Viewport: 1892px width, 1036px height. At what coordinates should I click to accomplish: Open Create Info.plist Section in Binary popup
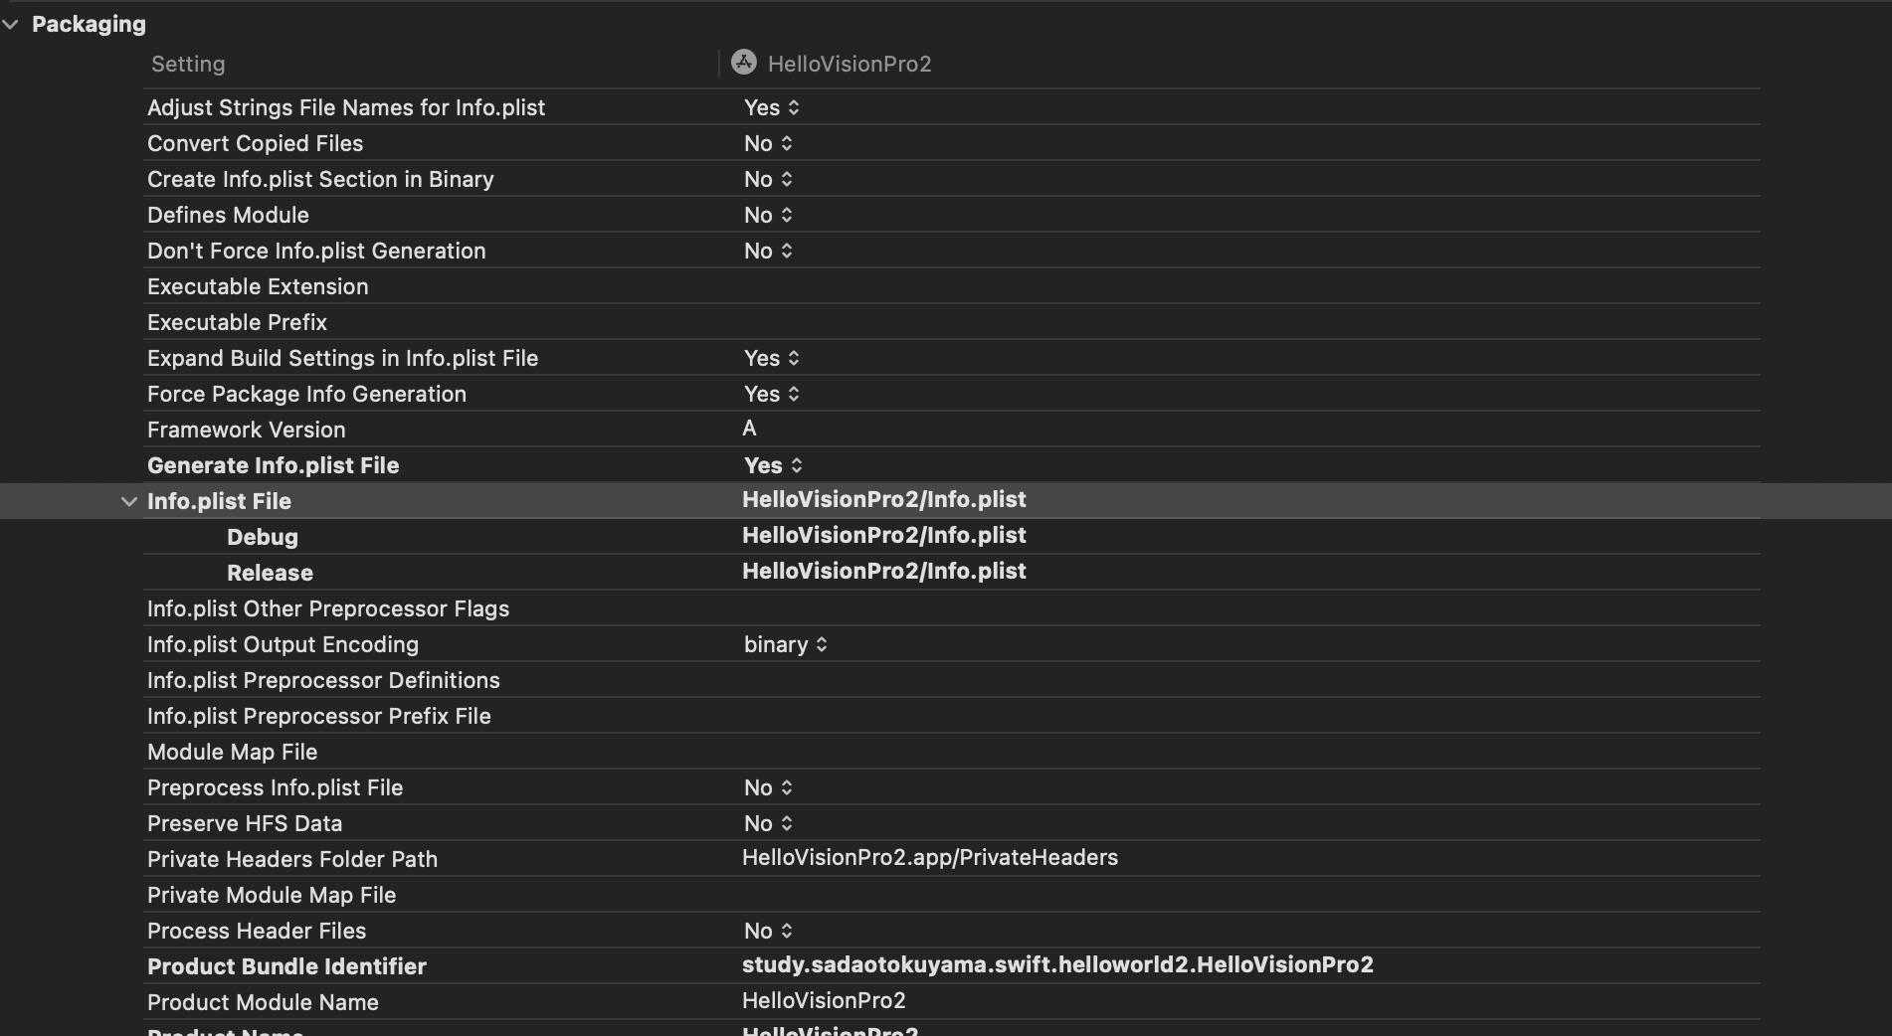(x=768, y=179)
